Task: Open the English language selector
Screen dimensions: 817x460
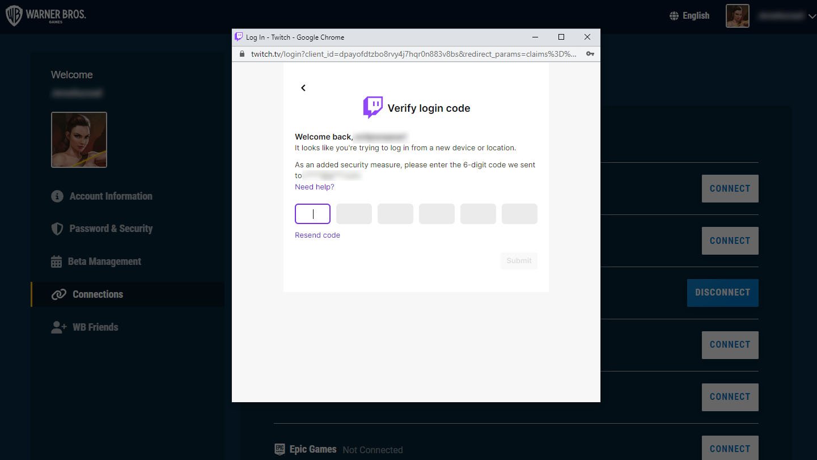Action: [x=689, y=16]
